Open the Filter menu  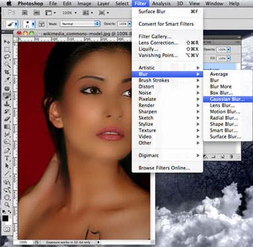(141, 3)
